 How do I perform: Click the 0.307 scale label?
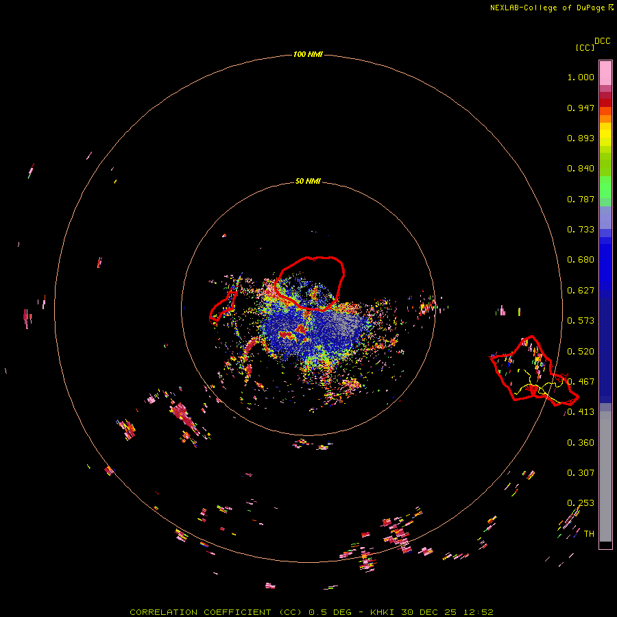click(x=581, y=473)
